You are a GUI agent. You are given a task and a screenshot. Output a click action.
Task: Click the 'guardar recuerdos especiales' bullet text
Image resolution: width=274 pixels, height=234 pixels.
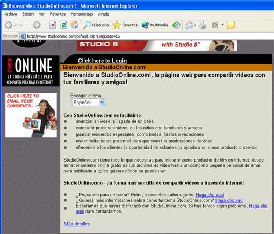tap(140, 134)
